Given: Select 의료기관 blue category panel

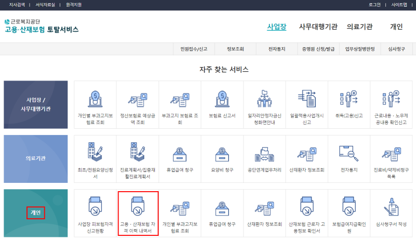Looking at the screenshot, I should (x=35, y=159).
